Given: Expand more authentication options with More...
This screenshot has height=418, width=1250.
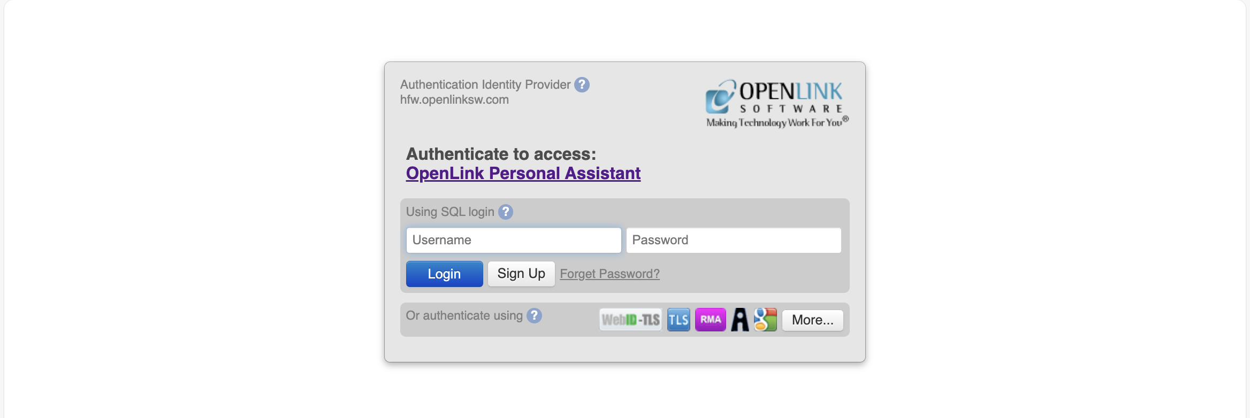Looking at the screenshot, I should tap(812, 320).
